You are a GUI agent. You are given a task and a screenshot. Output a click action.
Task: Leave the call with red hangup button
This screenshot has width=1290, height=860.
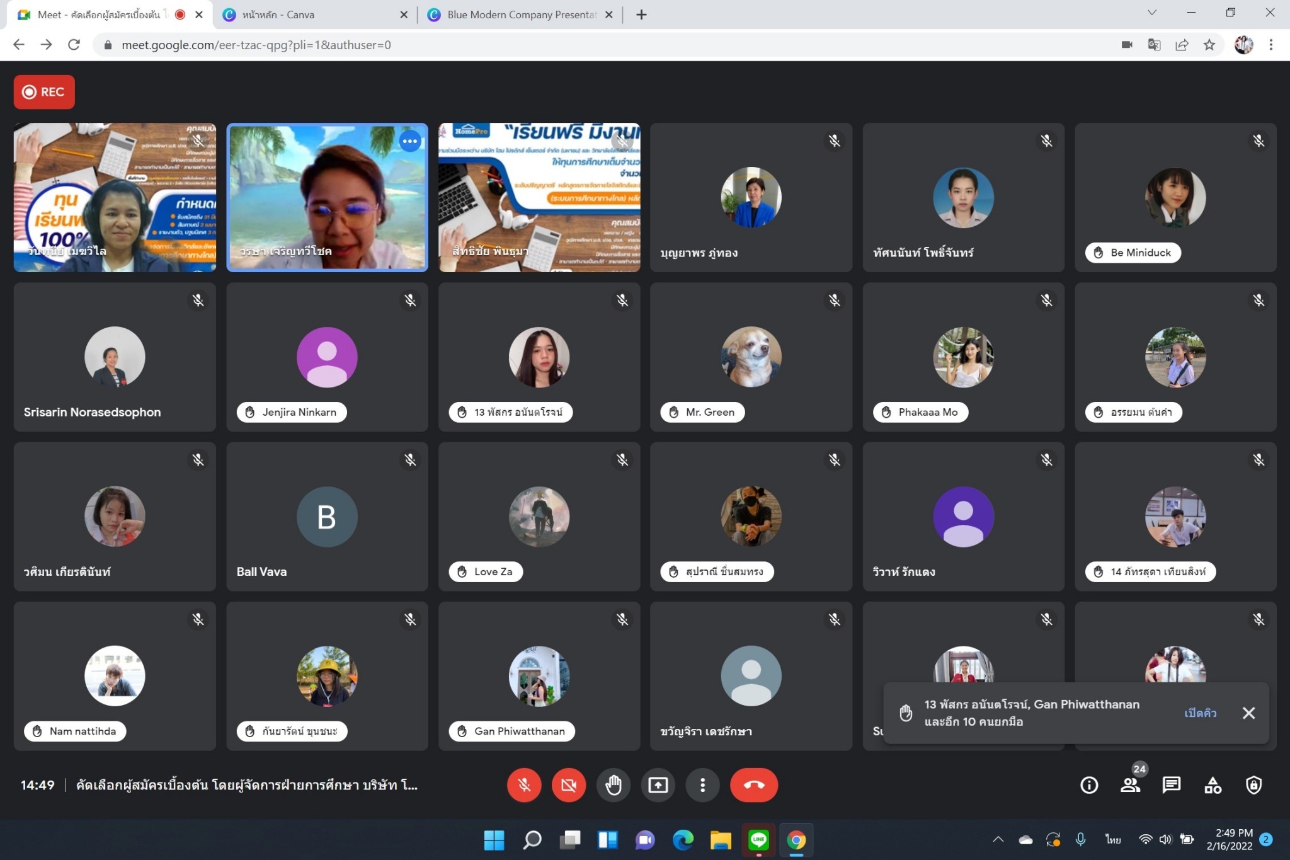[753, 785]
